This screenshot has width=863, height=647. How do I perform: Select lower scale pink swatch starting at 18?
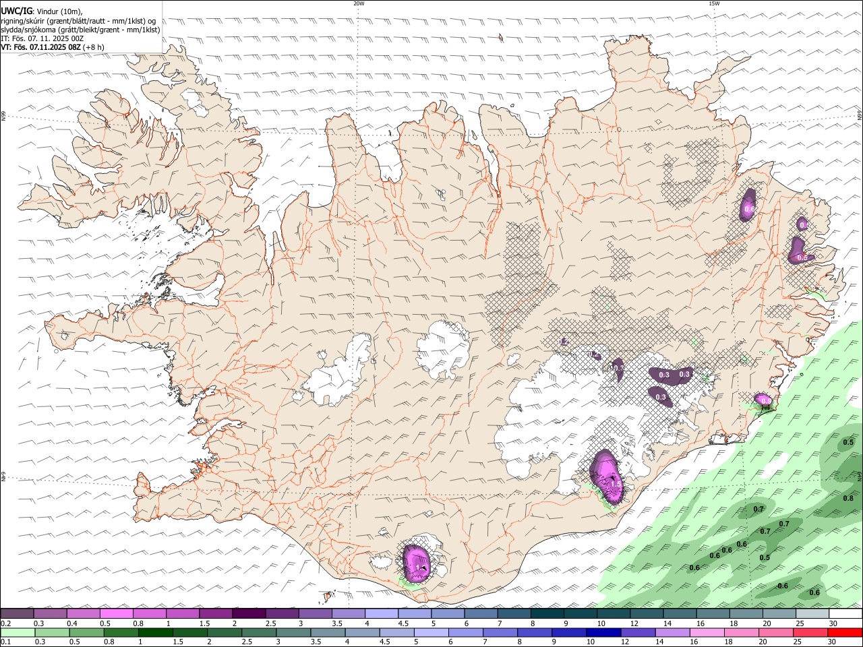click(740, 633)
